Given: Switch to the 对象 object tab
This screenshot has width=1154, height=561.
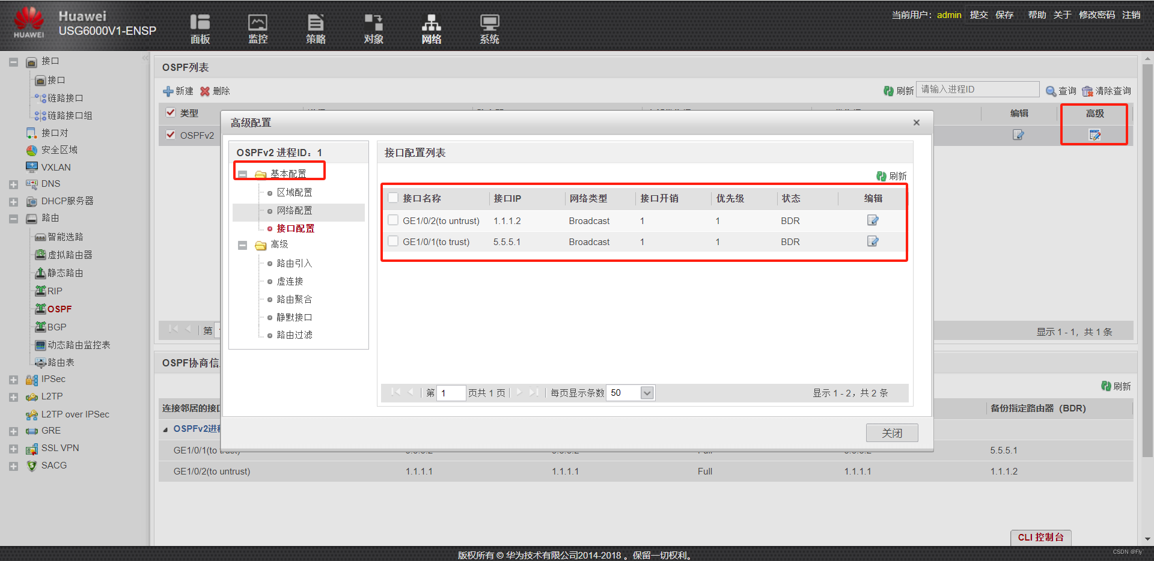Looking at the screenshot, I should (373, 29).
